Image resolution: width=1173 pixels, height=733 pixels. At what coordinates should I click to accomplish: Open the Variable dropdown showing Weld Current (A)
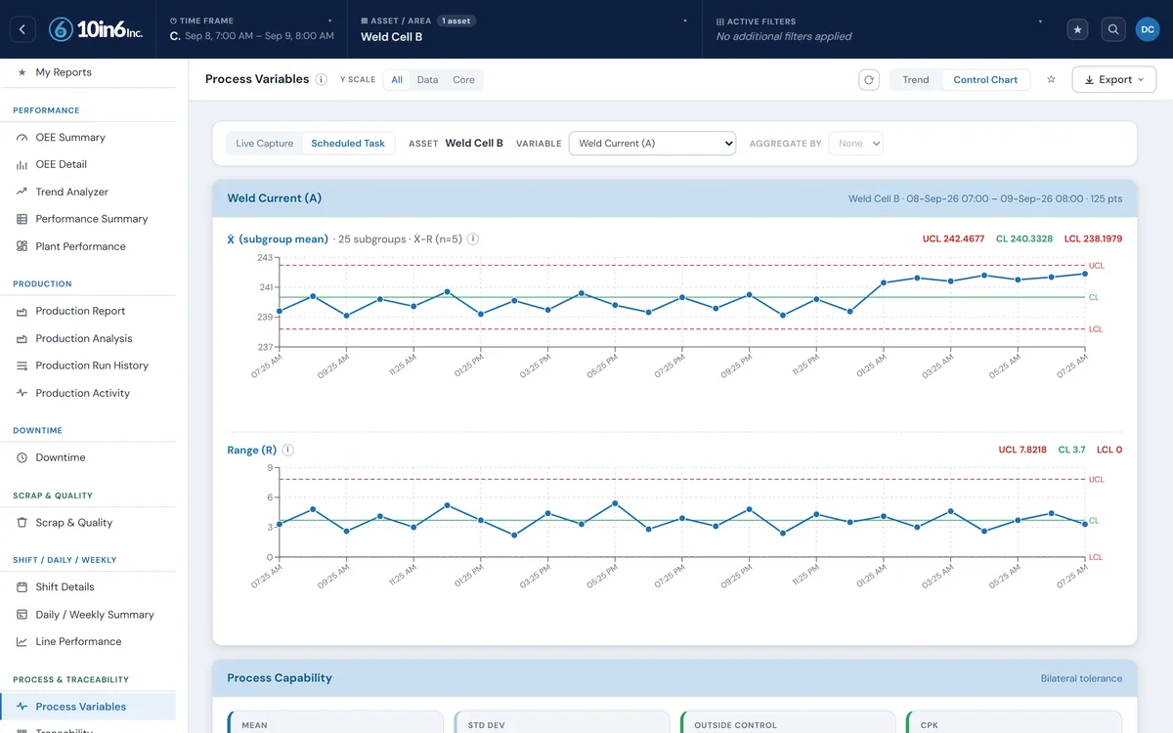tap(652, 144)
